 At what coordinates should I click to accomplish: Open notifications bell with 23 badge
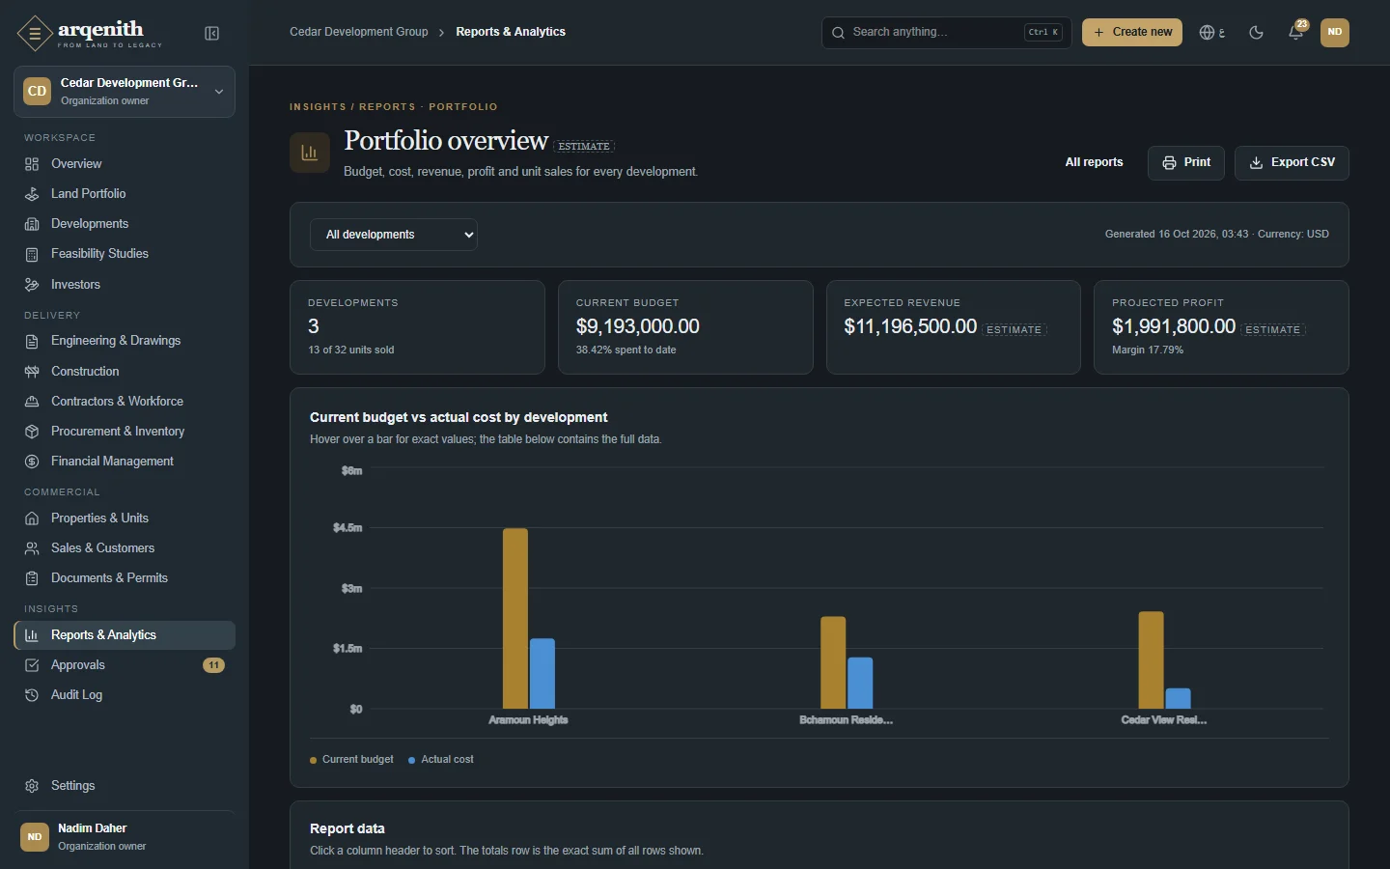[1296, 32]
